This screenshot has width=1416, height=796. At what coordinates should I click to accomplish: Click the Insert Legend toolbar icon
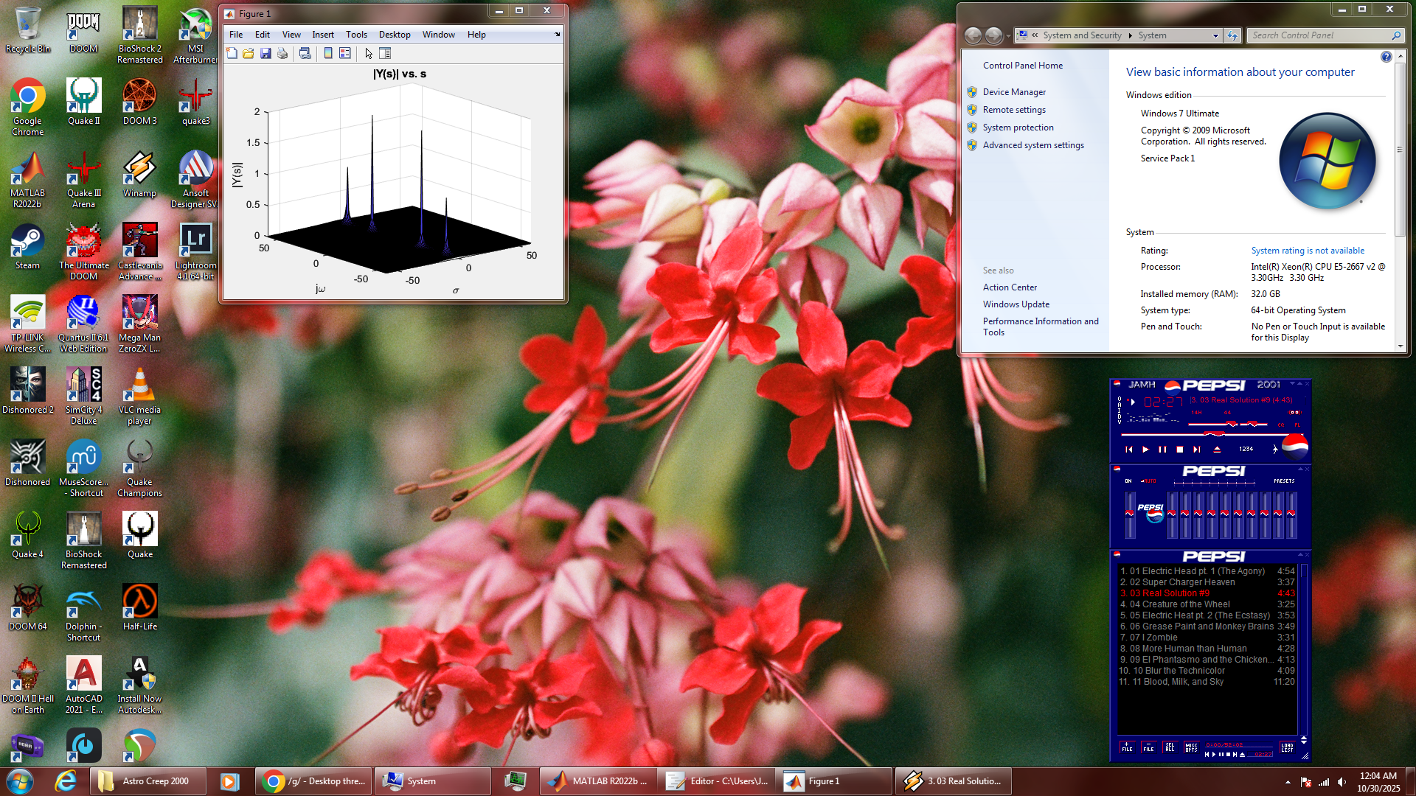pos(344,53)
